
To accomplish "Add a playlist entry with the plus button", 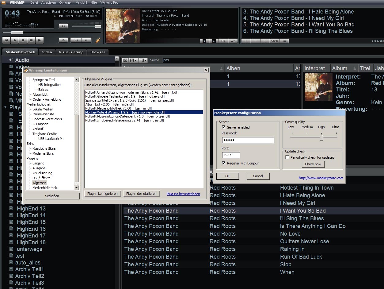I will pyautogui.click(x=246, y=41).
